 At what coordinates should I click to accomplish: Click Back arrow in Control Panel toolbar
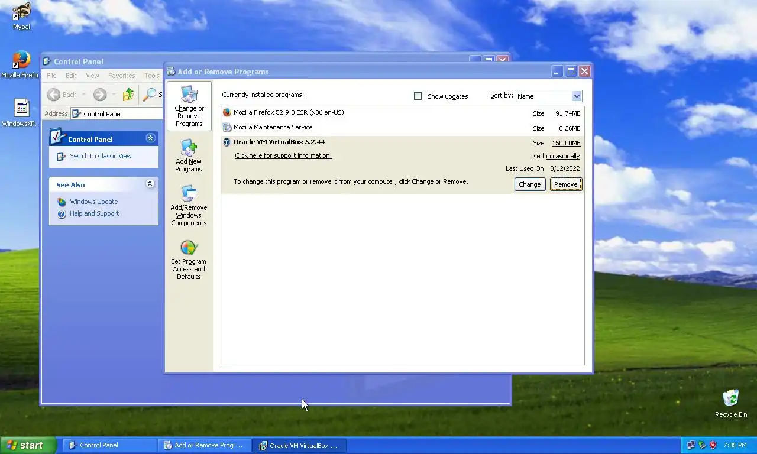[x=54, y=95]
